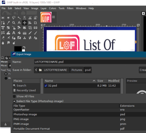Select the Select by Color tool

pyautogui.click(x=25, y=18)
